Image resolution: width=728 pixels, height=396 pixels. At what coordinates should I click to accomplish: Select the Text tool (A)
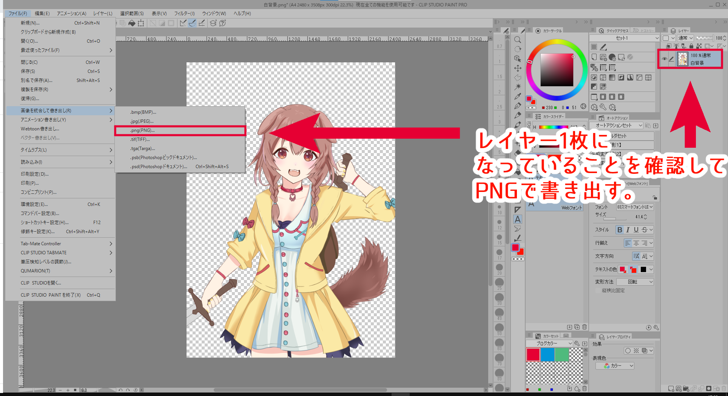click(x=518, y=219)
